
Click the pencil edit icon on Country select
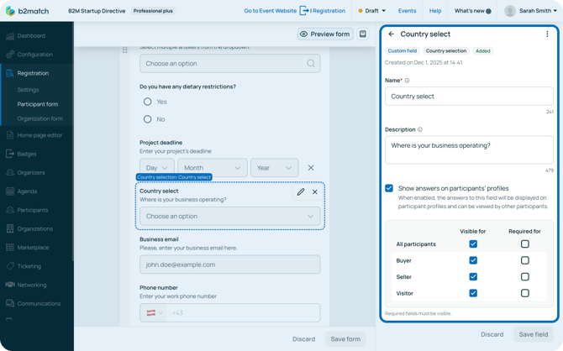tap(301, 191)
